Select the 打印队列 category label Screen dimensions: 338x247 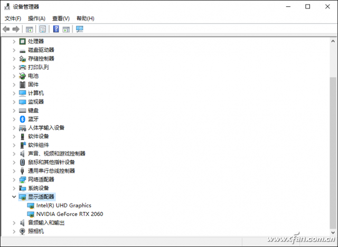[39, 68]
